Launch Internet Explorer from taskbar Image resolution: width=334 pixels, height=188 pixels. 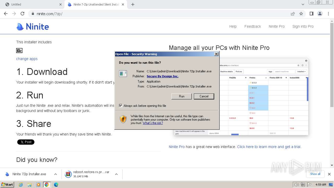pyautogui.click(x=21, y=185)
